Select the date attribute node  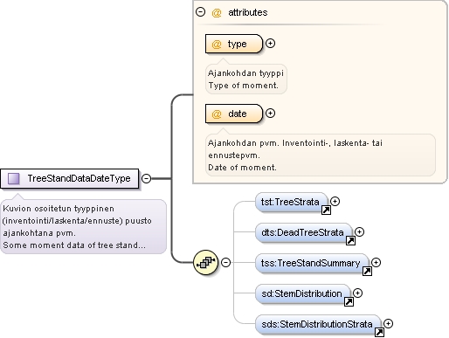(x=234, y=114)
